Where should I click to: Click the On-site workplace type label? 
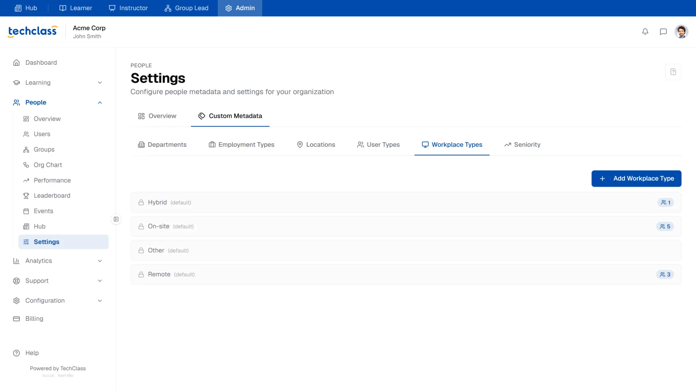coord(158,226)
